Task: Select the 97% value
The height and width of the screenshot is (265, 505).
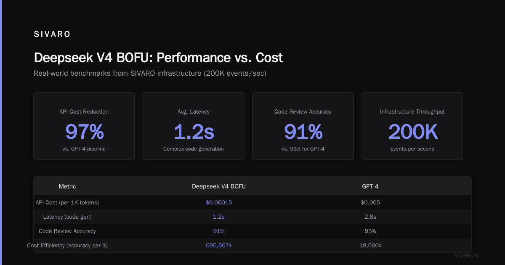Action: [84, 132]
